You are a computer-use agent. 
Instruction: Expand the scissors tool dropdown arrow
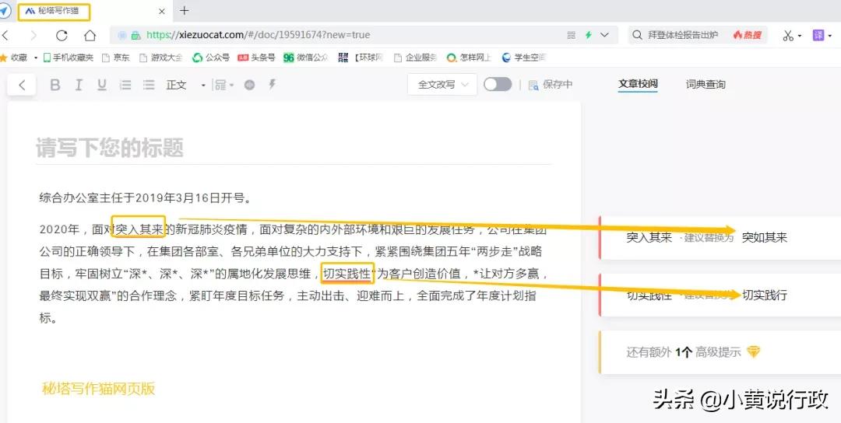tap(800, 37)
